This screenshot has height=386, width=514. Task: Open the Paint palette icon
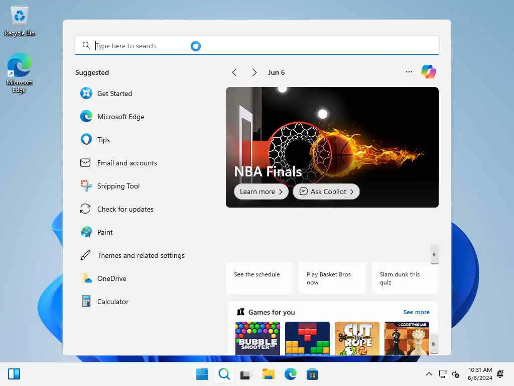tap(86, 232)
